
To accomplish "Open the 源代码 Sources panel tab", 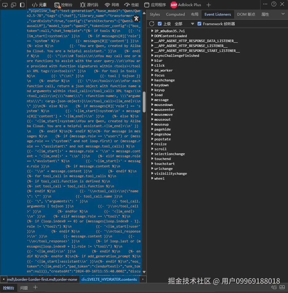I will (x=89, y=5).
